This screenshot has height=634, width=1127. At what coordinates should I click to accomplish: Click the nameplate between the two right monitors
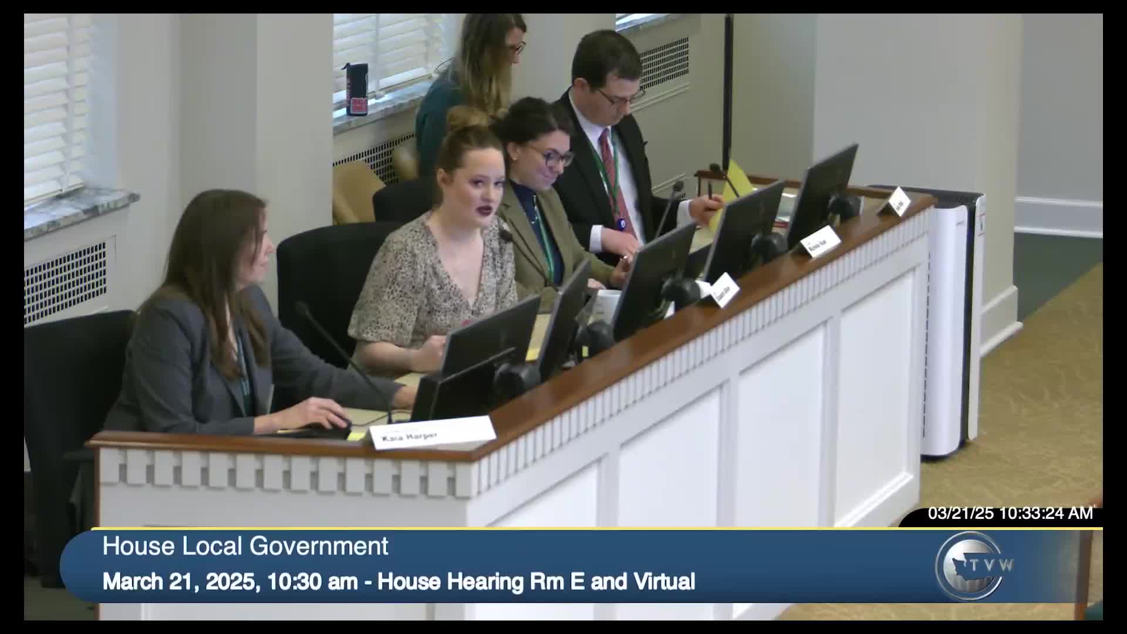coord(820,241)
